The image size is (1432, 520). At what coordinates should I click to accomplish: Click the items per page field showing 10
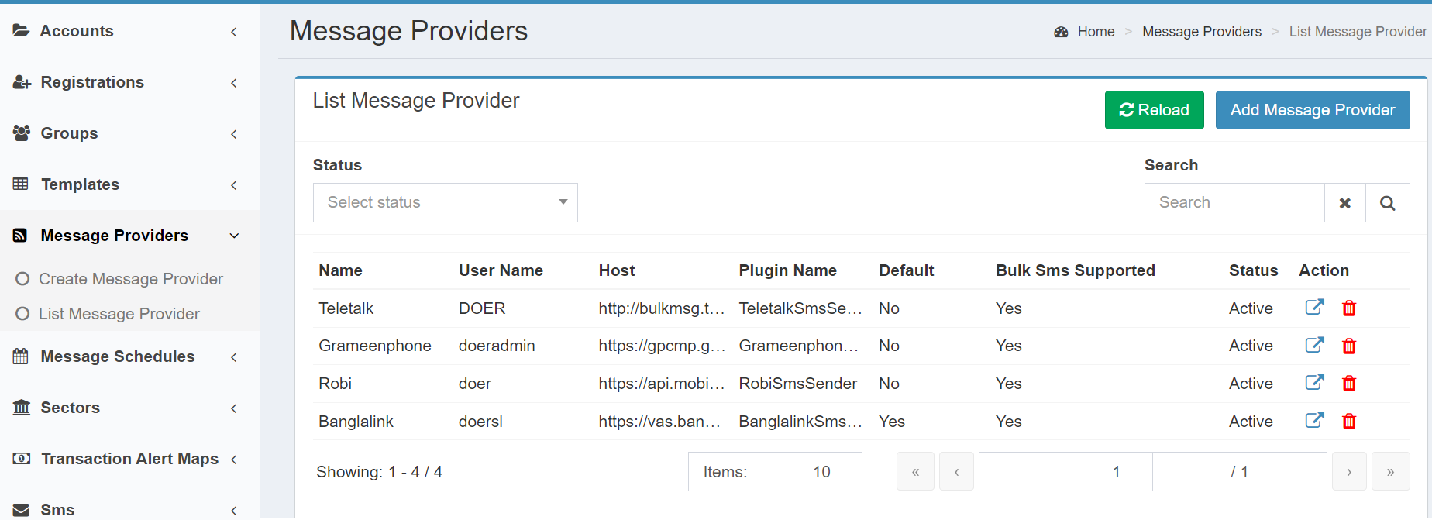tap(812, 472)
